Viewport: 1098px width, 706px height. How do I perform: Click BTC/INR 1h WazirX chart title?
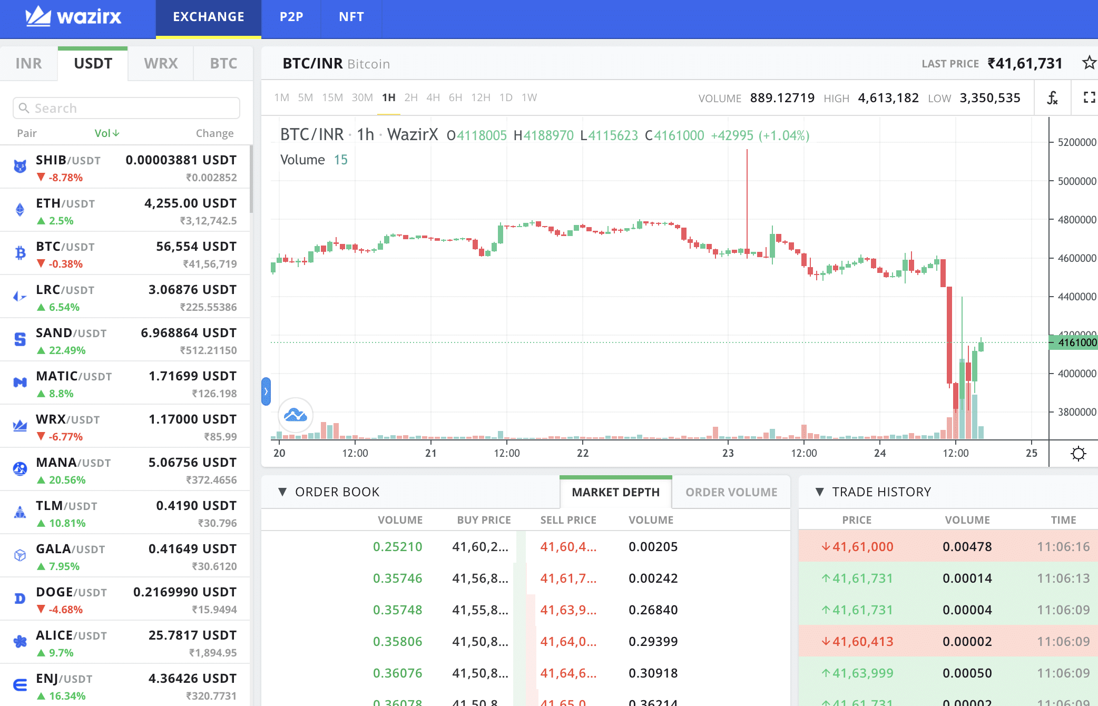pyautogui.click(x=359, y=135)
